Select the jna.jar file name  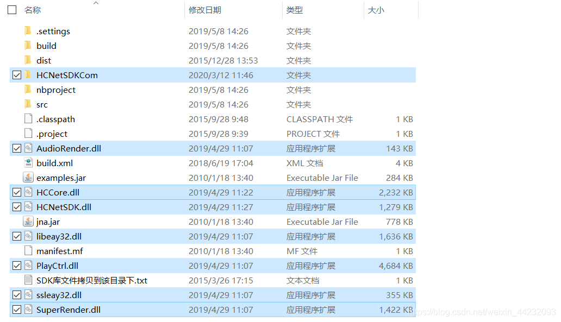[x=48, y=222]
